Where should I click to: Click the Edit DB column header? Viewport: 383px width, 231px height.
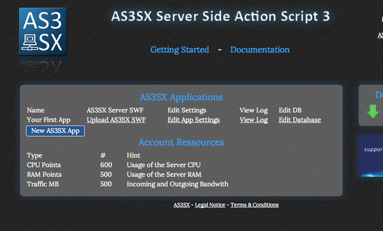290,110
